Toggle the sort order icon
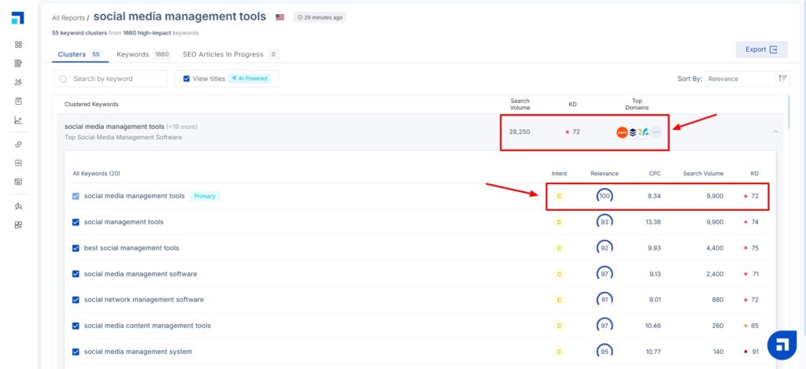 point(782,79)
